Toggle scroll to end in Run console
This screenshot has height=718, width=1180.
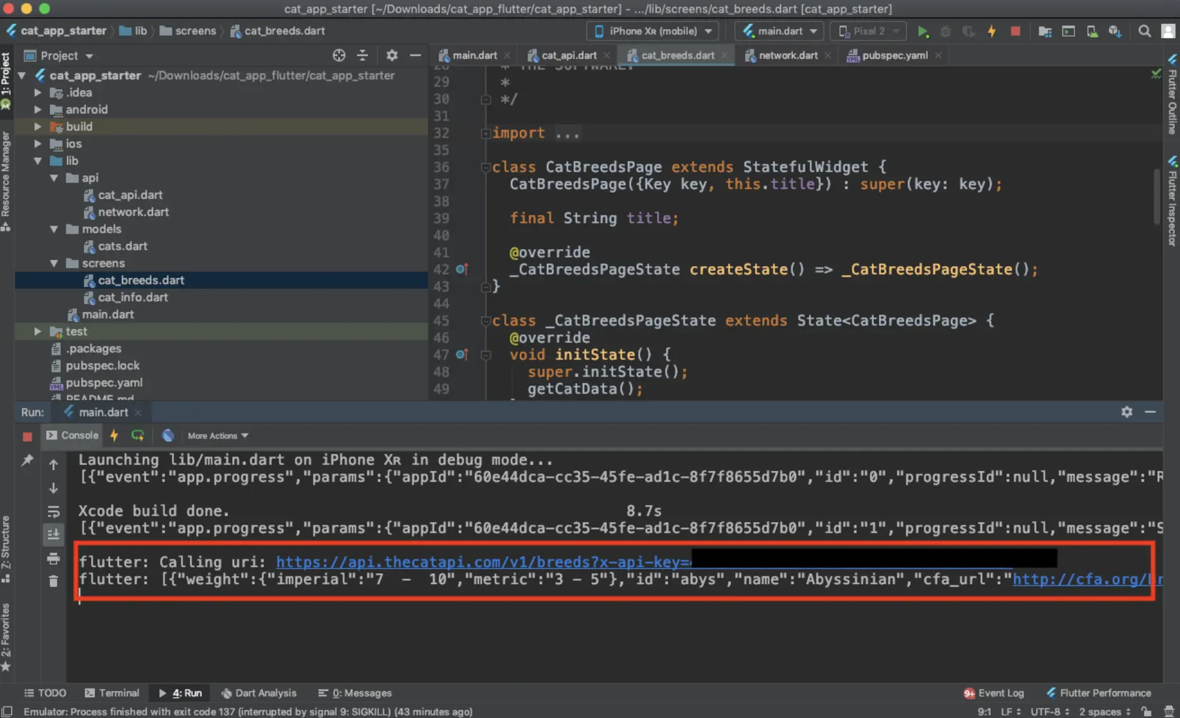[x=54, y=535]
